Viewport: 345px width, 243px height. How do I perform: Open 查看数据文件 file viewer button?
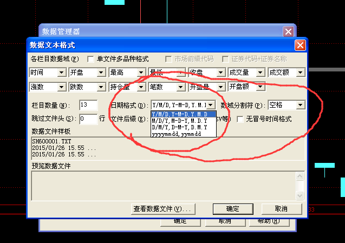pos(163,209)
